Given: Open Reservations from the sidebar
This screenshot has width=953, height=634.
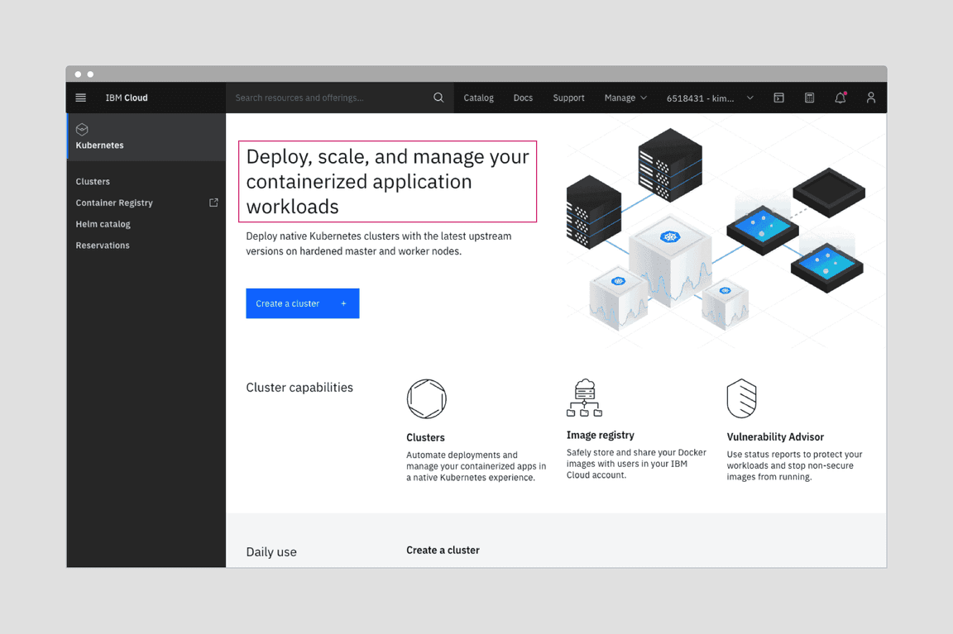Looking at the screenshot, I should click(x=102, y=245).
